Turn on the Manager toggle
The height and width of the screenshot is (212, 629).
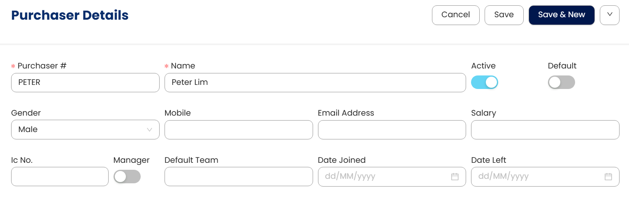[127, 177]
